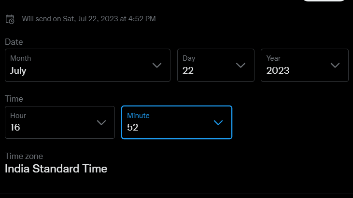The width and height of the screenshot is (353, 198).
Task: Click the Time section heading
Action: (x=14, y=99)
